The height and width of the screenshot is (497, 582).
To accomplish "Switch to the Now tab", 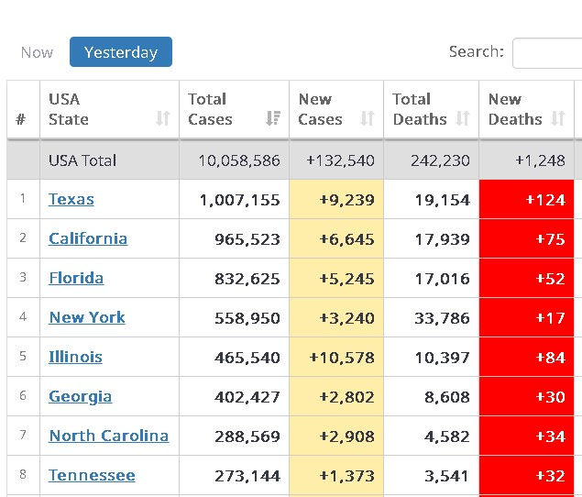I will point(37,52).
